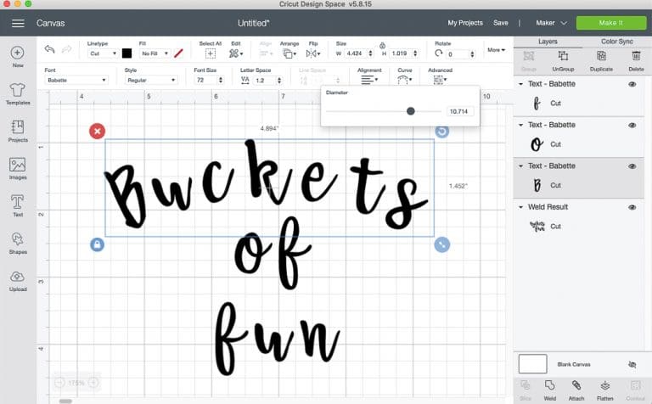This screenshot has height=404, width=652.
Task: Click the black linetype color swatch
Action: [x=126, y=53]
